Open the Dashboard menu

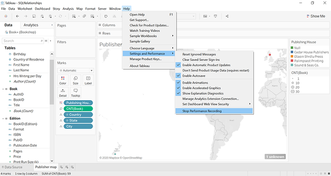click(x=42, y=9)
